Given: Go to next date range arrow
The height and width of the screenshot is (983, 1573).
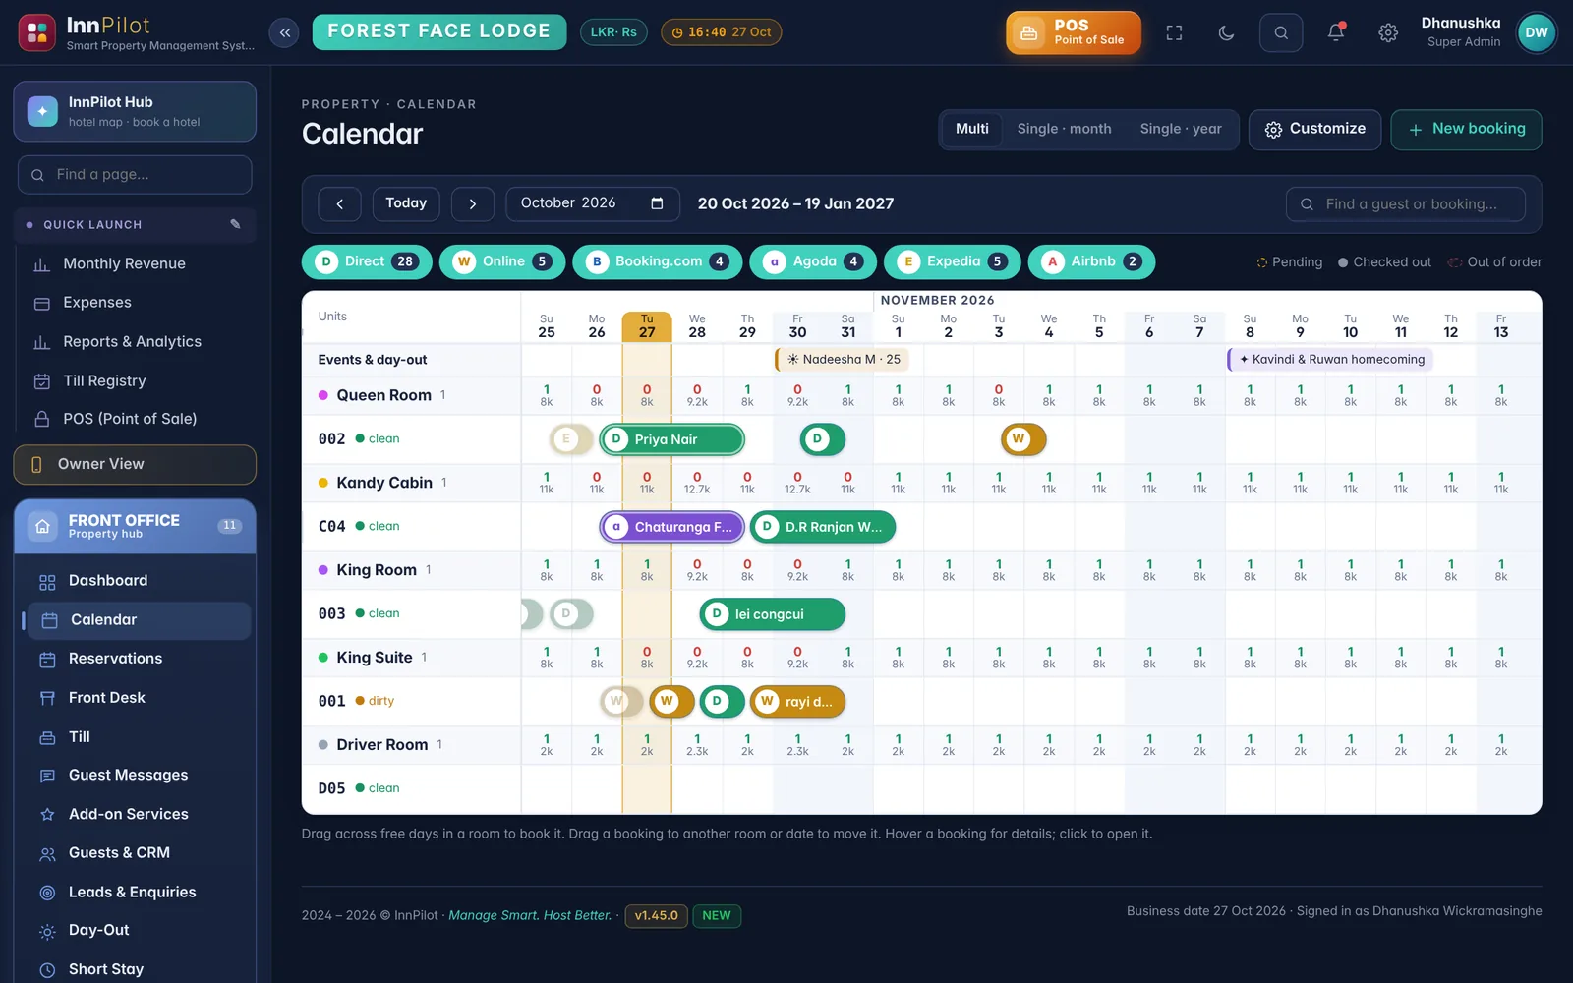Looking at the screenshot, I should [473, 203].
